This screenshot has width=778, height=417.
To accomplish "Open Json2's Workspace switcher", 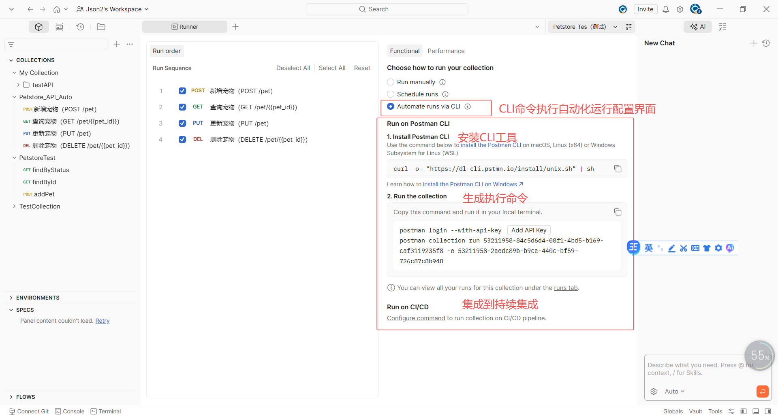I will click(113, 9).
